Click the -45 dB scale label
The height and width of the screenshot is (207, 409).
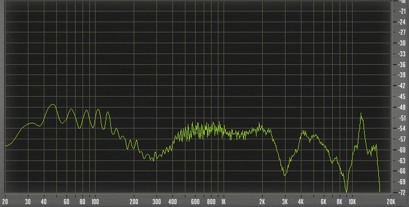(402, 97)
